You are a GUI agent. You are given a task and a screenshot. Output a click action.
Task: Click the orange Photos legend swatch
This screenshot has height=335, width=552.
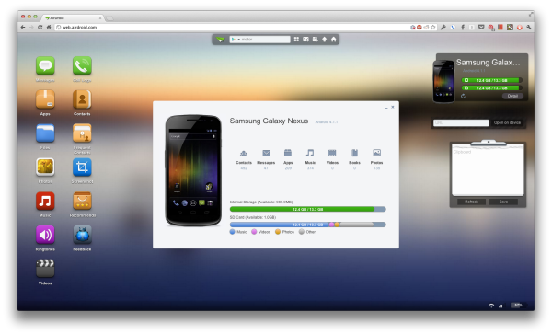278,232
